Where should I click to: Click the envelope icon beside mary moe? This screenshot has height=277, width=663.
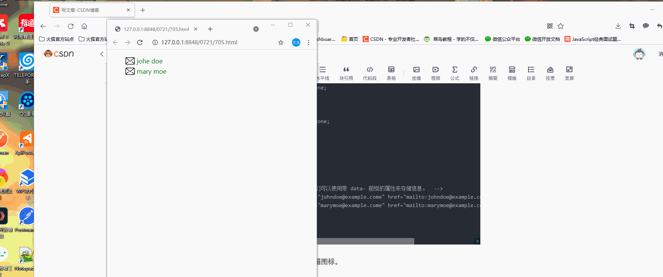click(130, 71)
